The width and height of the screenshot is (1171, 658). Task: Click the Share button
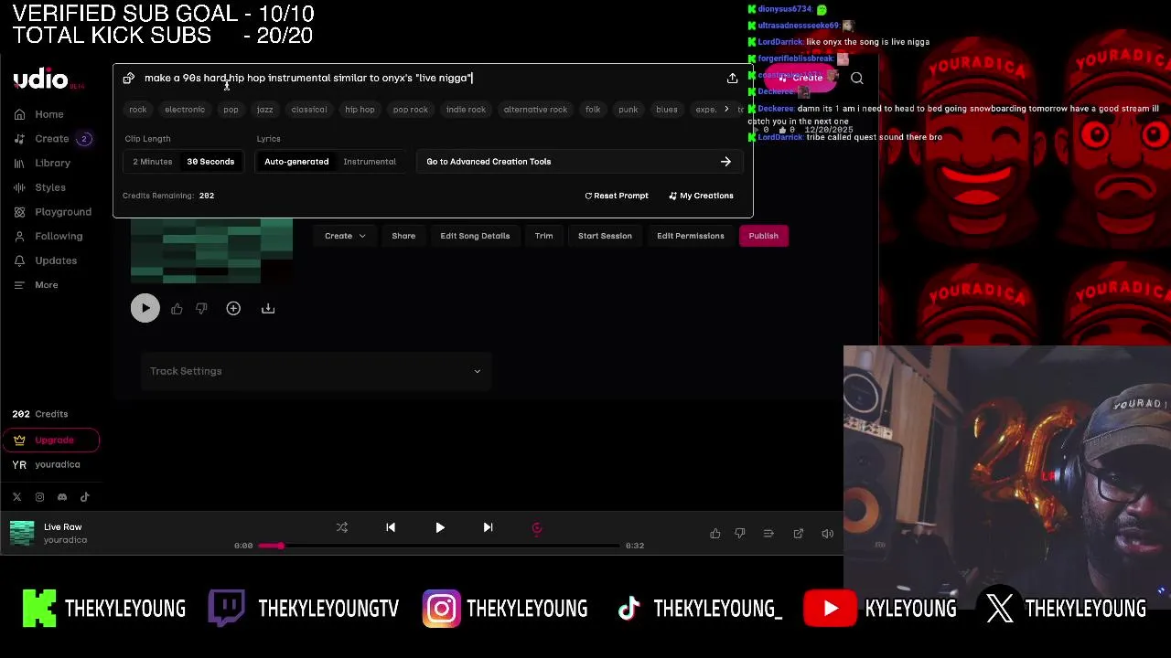403,236
